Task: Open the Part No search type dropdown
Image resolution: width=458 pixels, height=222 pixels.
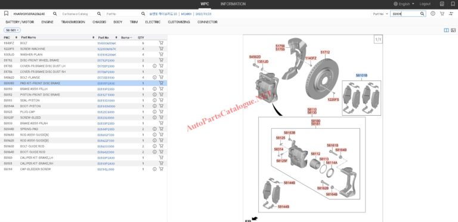Action: click(380, 14)
